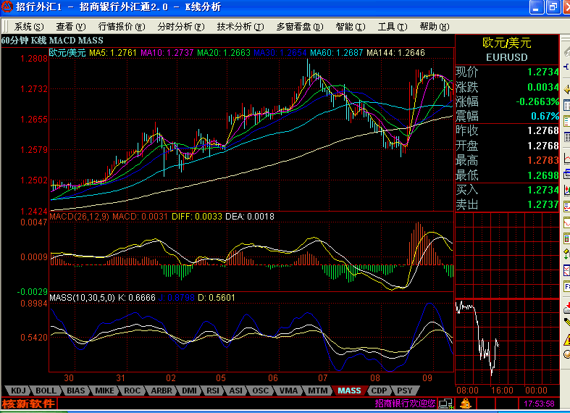Screen dimensions: 570x413
Task: Click the 昨收 value 1.2768
Action: click(542, 130)
